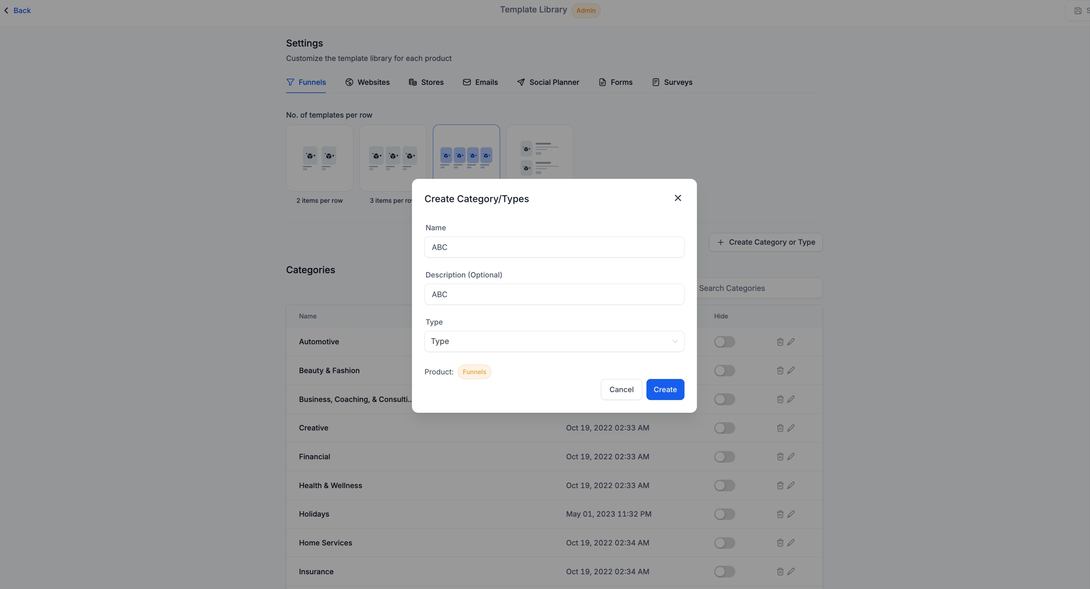Open the Type dropdown in dialog
The width and height of the screenshot is (1090, 589).
pos(550,341)
